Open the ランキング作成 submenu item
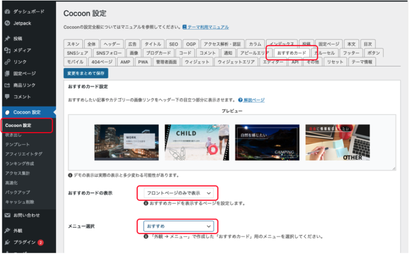This screenshot has width=410, height=254. (x=20, y=164)
